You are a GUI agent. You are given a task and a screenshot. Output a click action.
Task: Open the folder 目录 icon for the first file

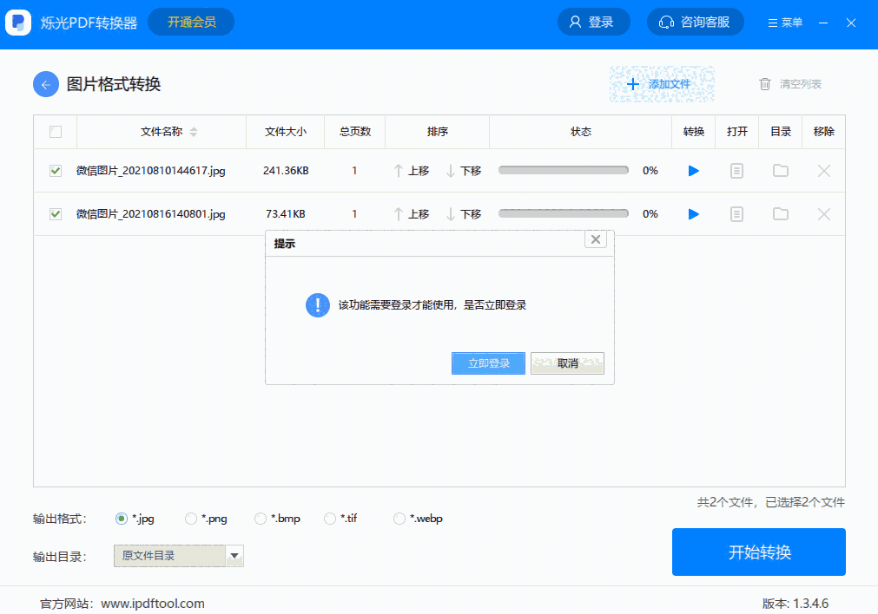[x=780, y=171]
